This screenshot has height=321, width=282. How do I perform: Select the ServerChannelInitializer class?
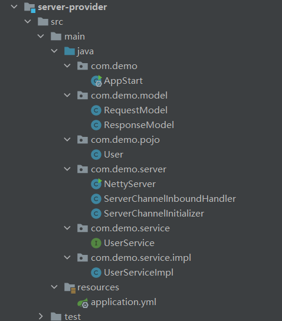coord(154,214)
